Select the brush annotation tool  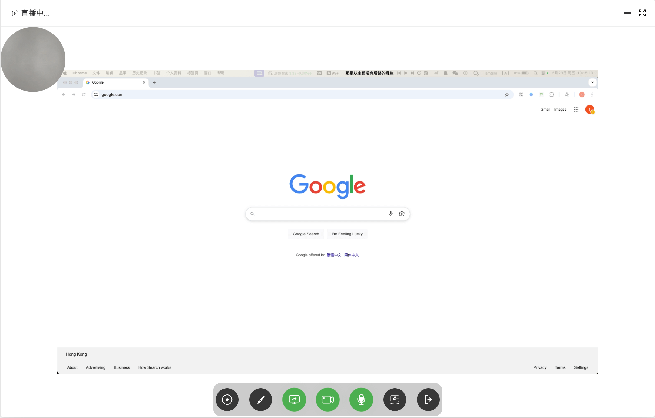tap(260, 400)
